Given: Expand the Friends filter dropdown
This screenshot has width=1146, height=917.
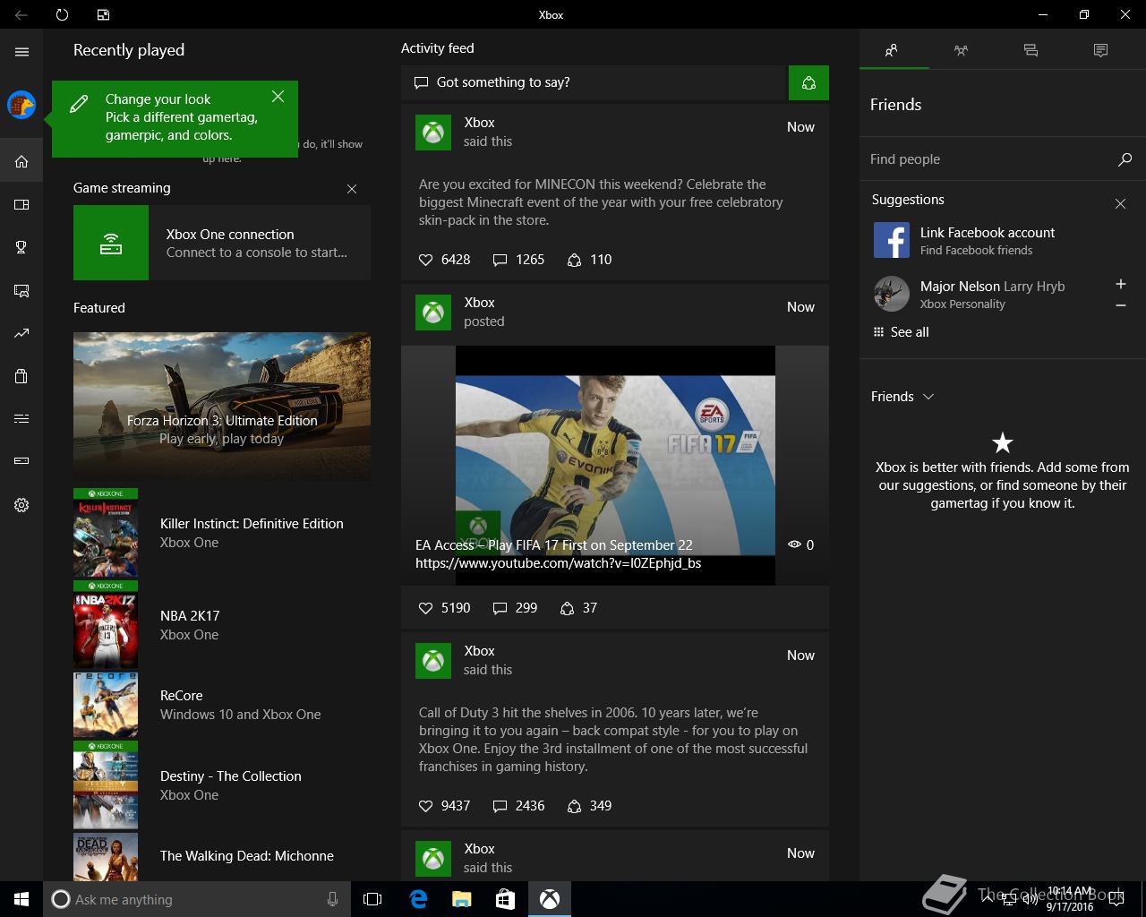Looking at the screenshot, I should coord(902,397).
